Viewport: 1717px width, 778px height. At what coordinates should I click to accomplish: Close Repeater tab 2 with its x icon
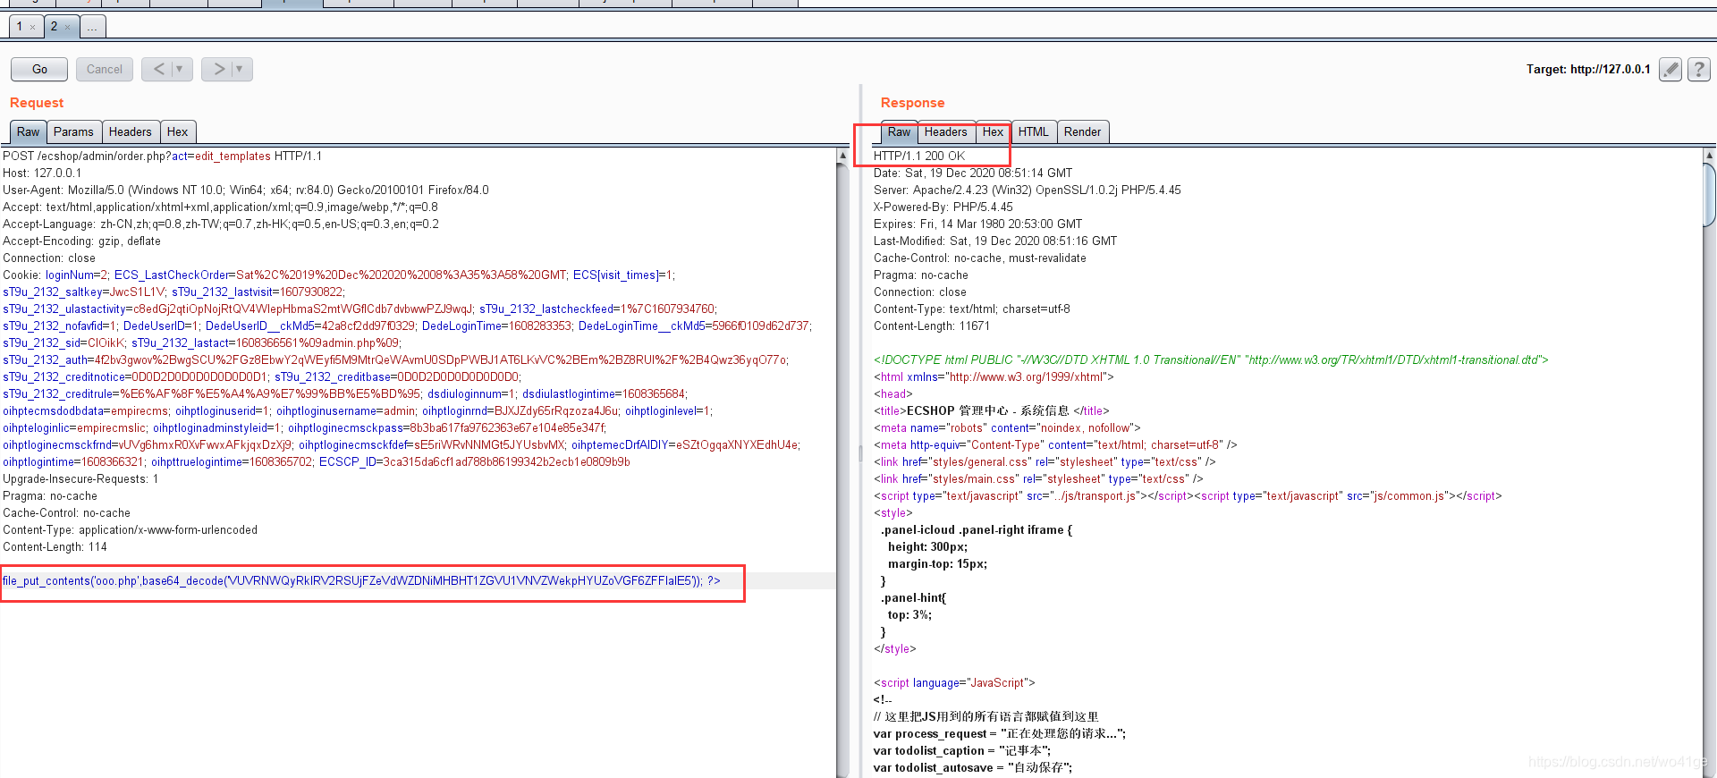pos(67,27)
